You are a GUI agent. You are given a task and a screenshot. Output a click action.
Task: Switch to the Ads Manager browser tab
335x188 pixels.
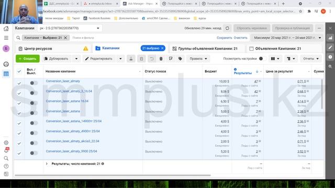tap(141, 4)
